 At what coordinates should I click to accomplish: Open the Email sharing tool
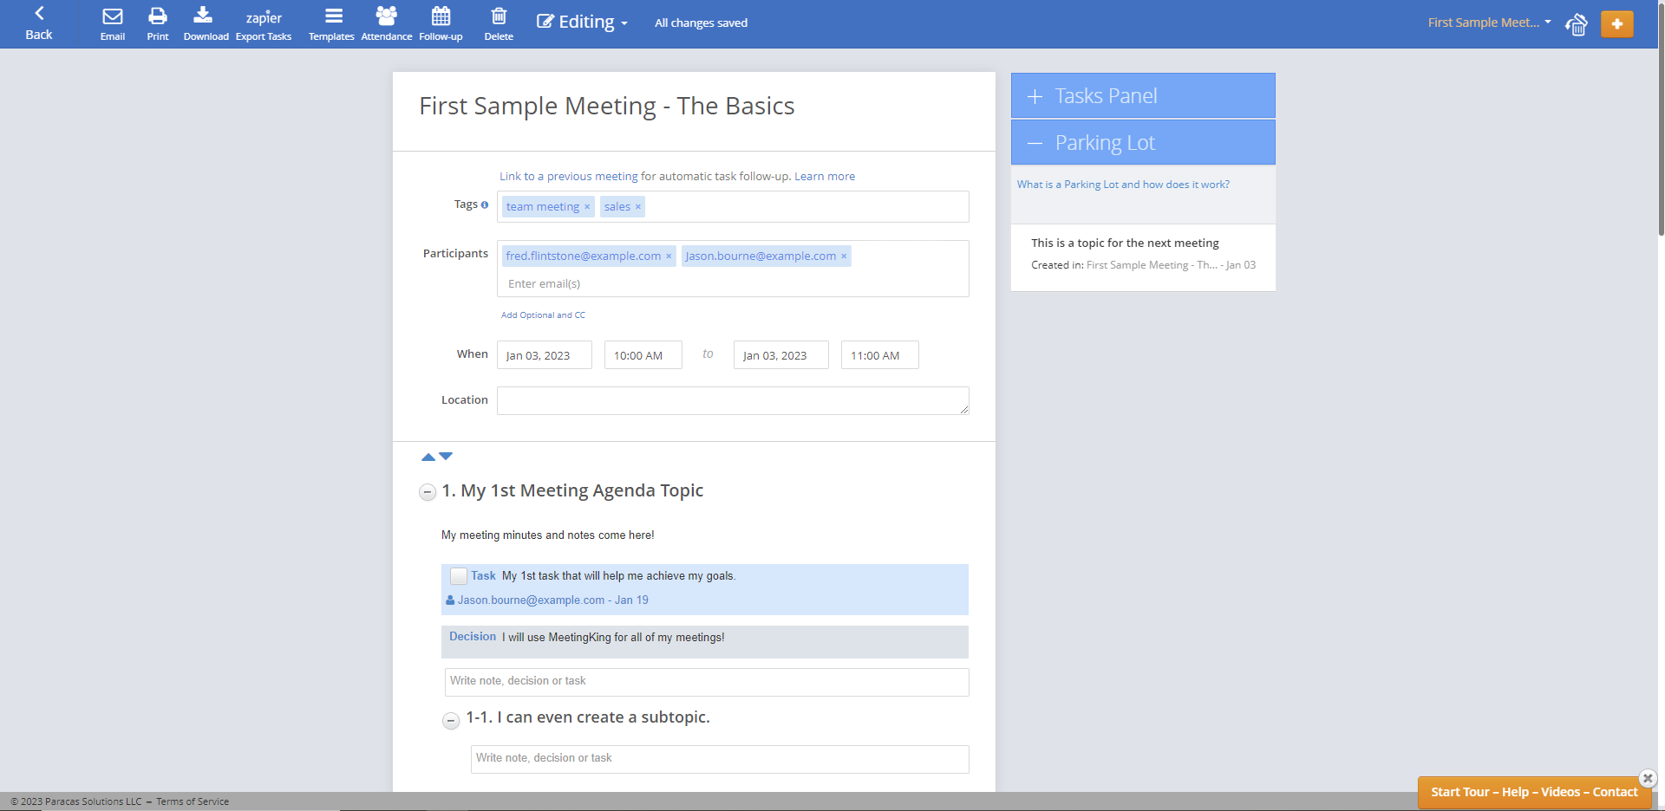(112, 23)
